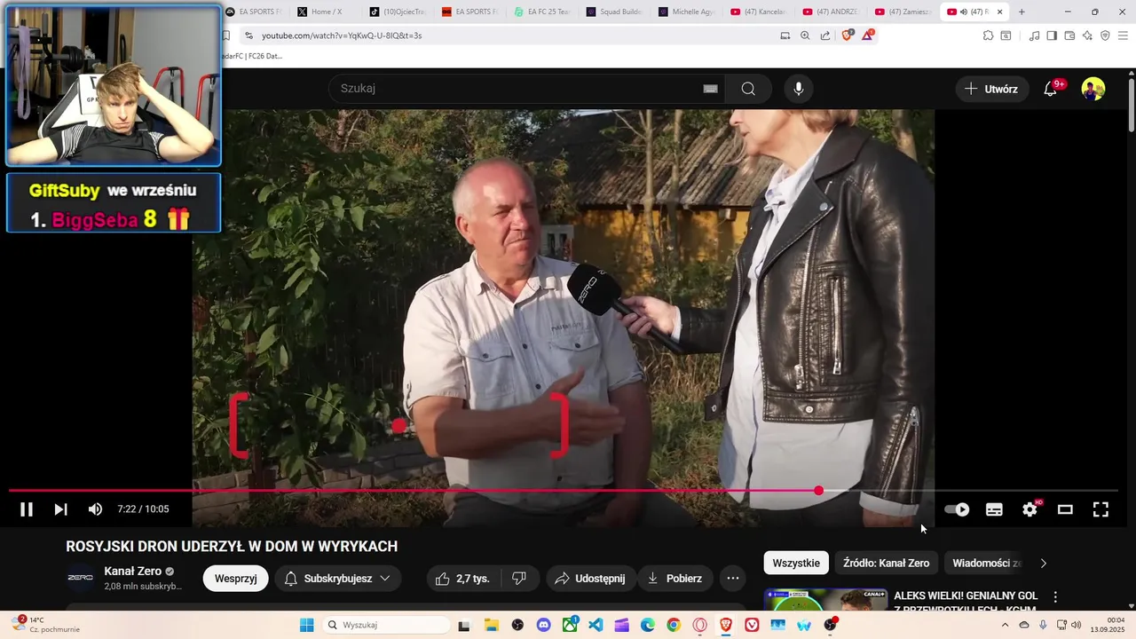Open options menu for the 'ALEKS WIELKI!' video
1136x639 pixels.
pos(1055,597)
